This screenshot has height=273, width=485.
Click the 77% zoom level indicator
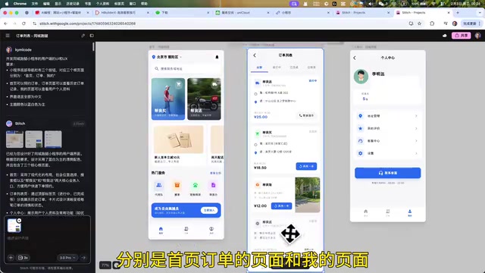[x=105, y=265]
